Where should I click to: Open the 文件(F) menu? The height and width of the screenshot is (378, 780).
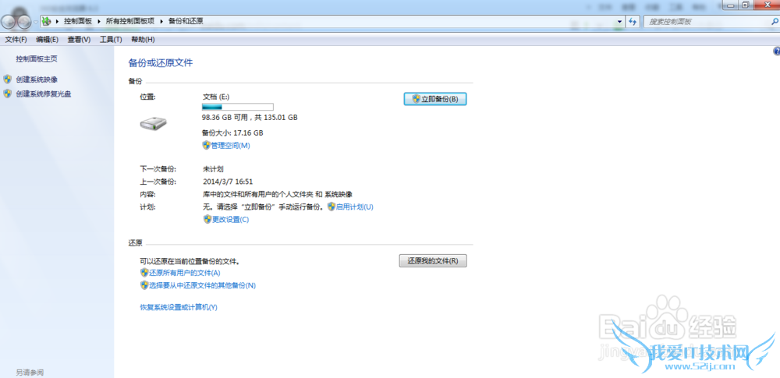(16, 39)
